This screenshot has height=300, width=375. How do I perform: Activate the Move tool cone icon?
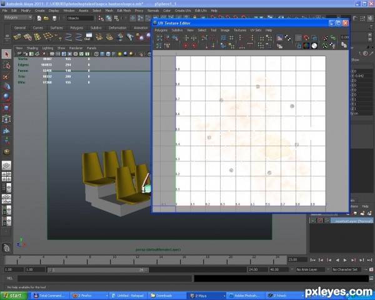pos(6,87)
